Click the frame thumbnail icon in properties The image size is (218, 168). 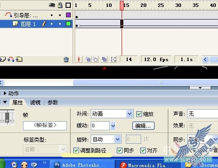pos(7,117)
